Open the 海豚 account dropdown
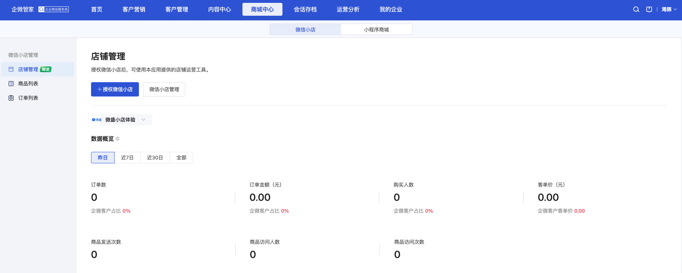682x273 pixels. (669, 9)
